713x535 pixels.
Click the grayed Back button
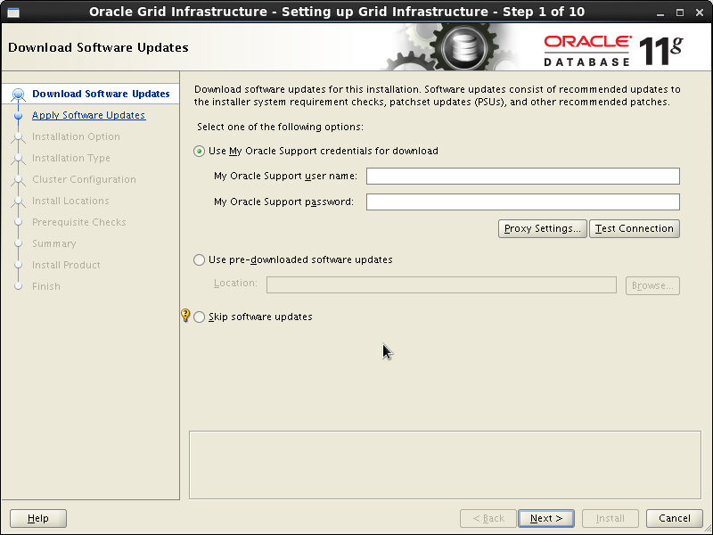click(488, 518)
